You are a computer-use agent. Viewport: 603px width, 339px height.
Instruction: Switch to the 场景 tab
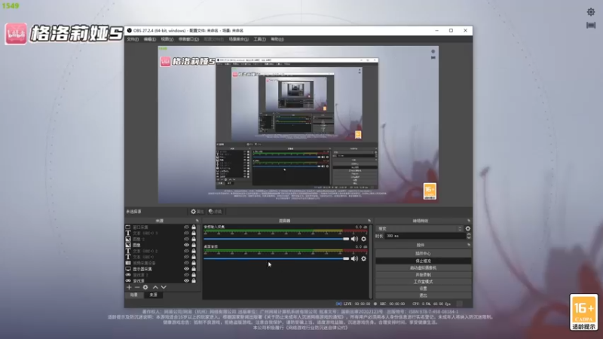coord(134,295)
